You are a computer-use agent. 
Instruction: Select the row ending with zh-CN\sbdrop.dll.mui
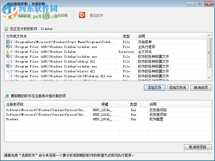tap(105, 76)
